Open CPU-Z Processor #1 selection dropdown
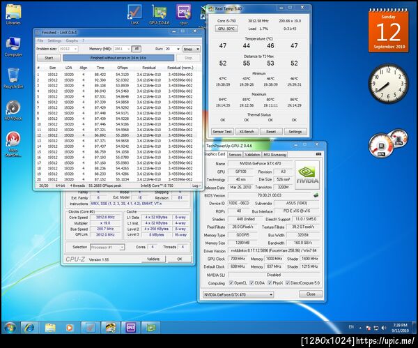 click(107, 247)
